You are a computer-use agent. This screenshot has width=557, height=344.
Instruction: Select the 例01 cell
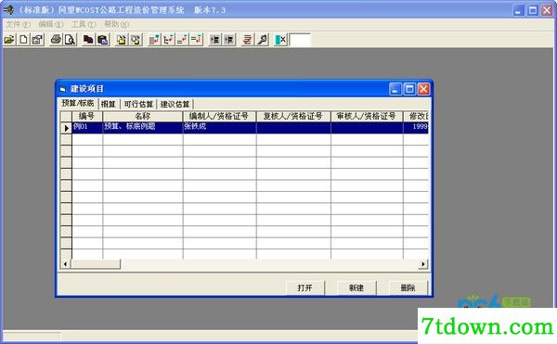pyautogui.click(x=87, y=127)
